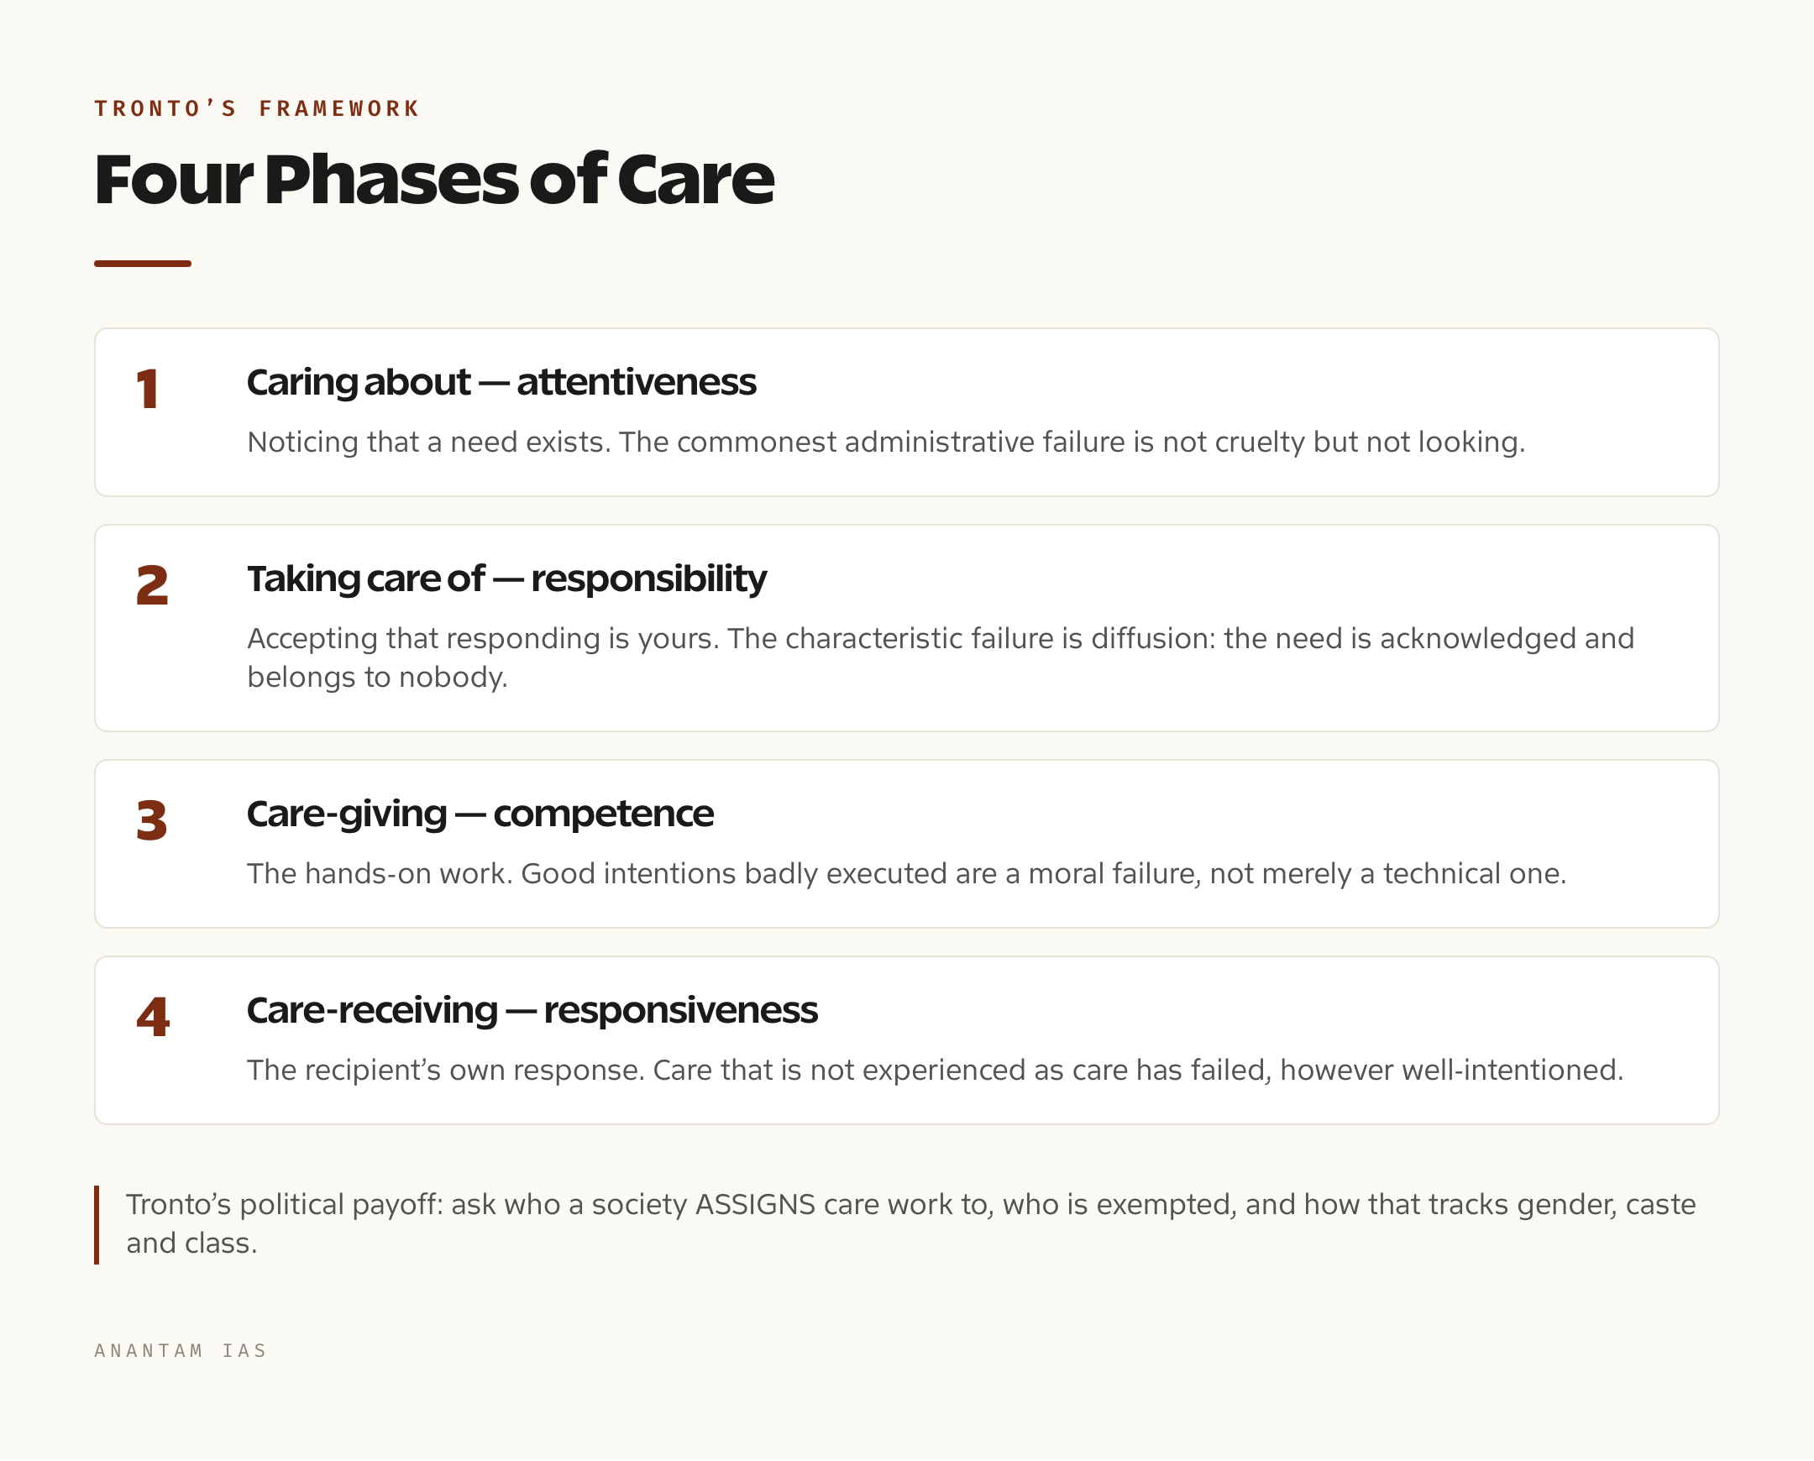This screenshot has width=1814, height=1461.
Task: Click the 'TRONTO'S FRAMEWORK' label
Action: click(257, 108)
